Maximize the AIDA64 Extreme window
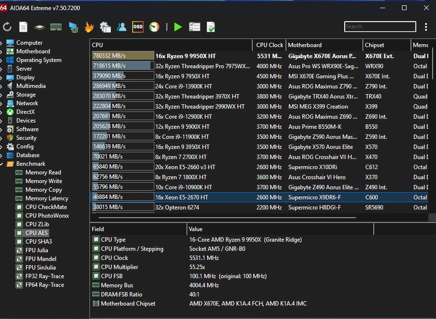Screen dimensions: 436x319 pyautogui.click(x=404, y=8)
